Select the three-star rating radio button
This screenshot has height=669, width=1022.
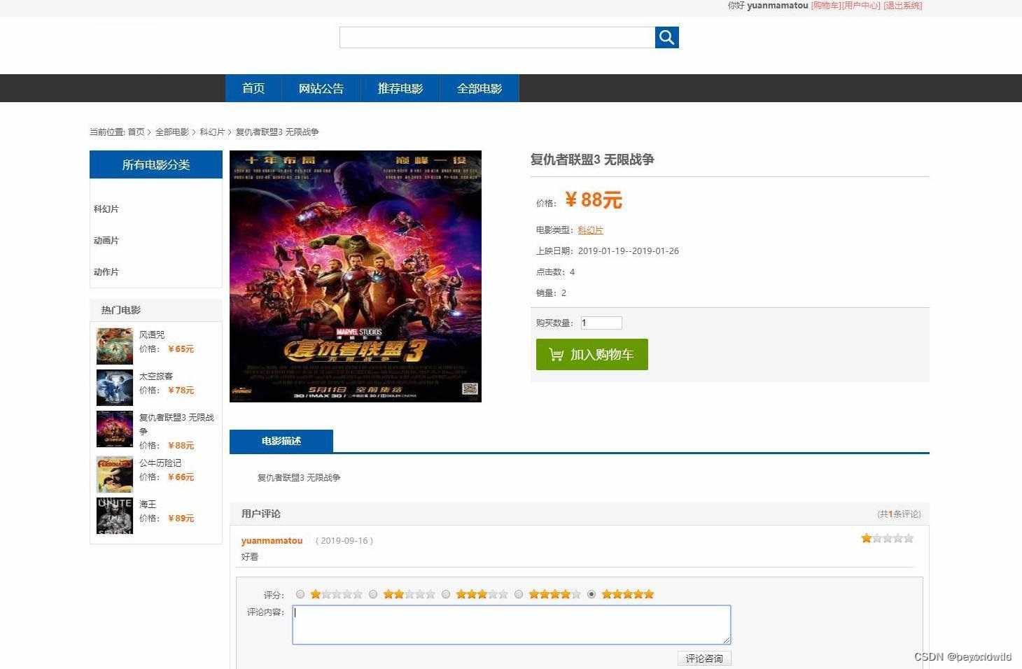[x=446, y=594]
